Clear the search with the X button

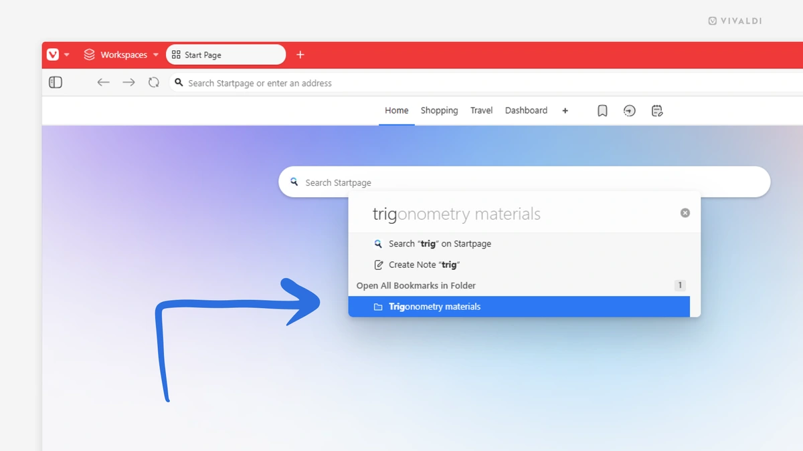[x=685, y=212]
